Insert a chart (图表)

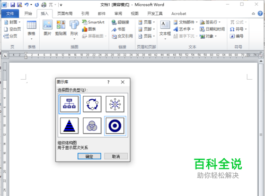tap(89, 29)
